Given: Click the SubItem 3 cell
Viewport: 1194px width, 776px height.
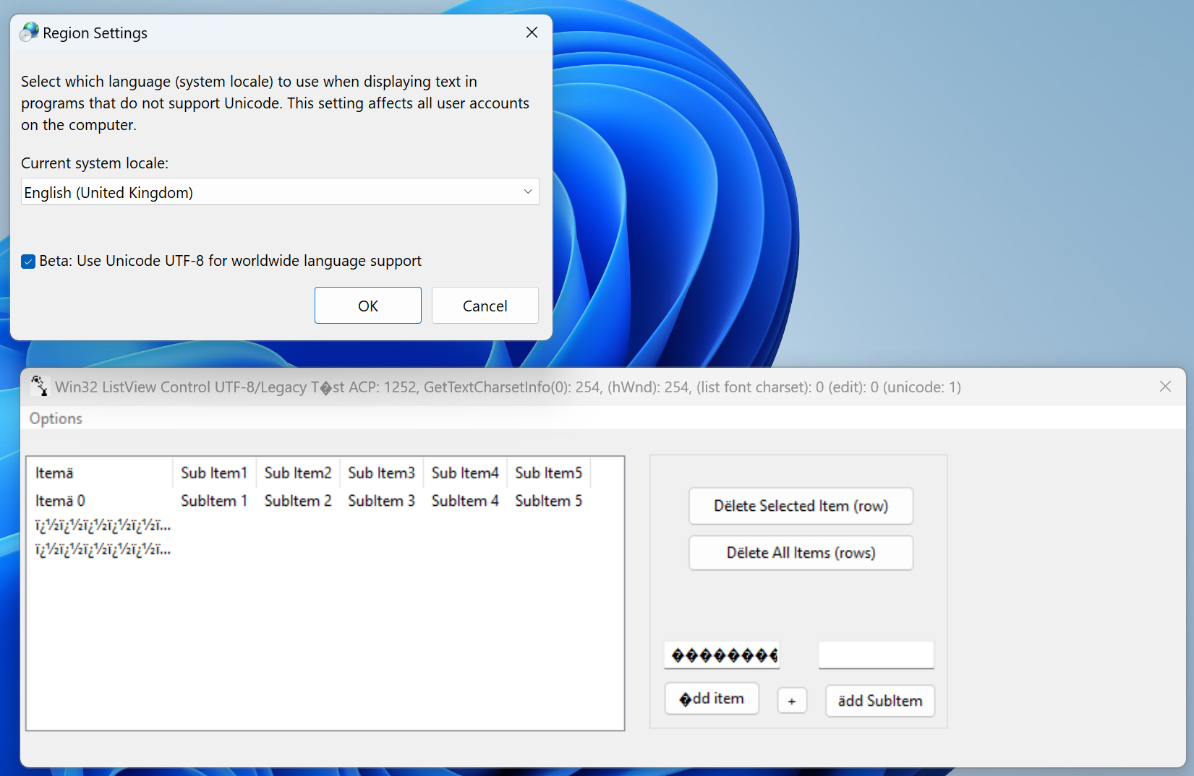Looking at the screenshot, I should pos(381,501).
